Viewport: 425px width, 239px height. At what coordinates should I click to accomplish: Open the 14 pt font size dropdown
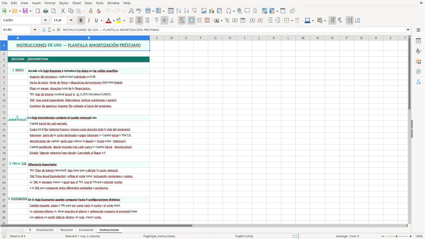coord(71,21)
